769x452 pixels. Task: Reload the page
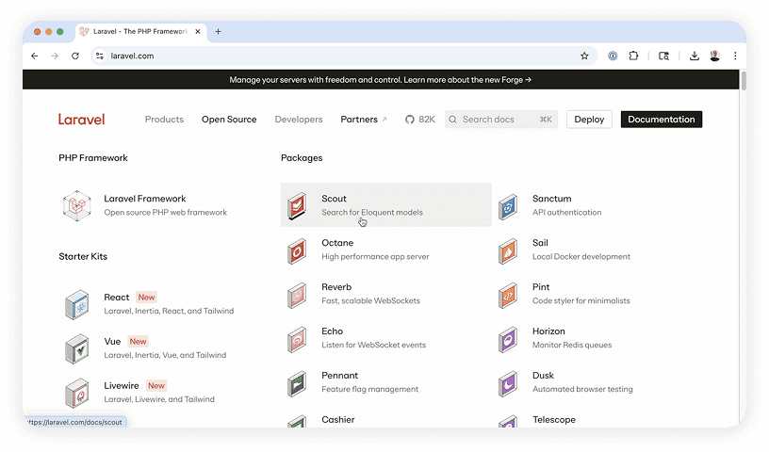point(75,56)
